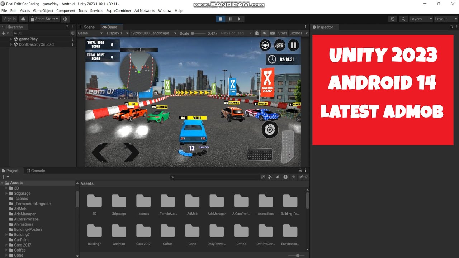Viewport: 459px width, 258px height.
Task: Open the Search by Label filter in Project panel
Action: pos(278,177)
